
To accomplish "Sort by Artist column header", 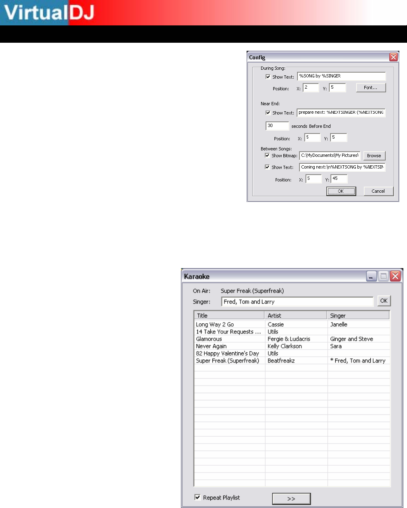I will click(x=295, y=315).
